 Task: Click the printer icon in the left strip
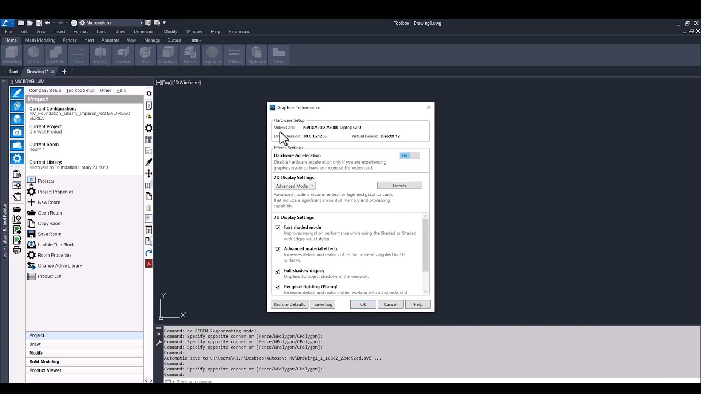(17, 250)
